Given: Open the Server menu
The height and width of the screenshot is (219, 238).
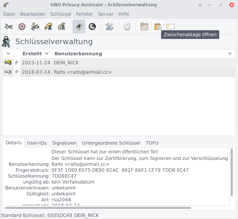Looking at the screenshot, I should pos(105,14).
